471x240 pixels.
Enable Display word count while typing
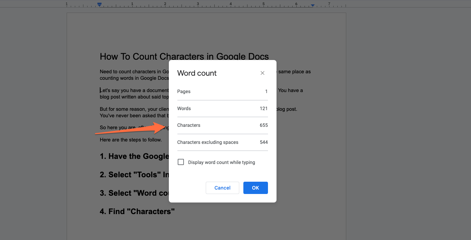coord(181,162)
